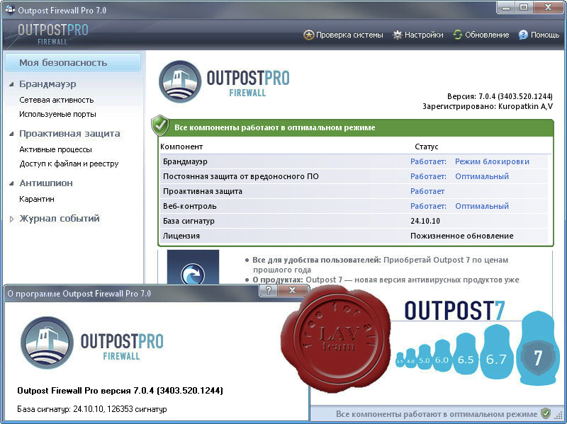Open Используемые порты in the sidebar
Image resolution: width=567 pixels, height=424 pixels.
click(57, 115)
